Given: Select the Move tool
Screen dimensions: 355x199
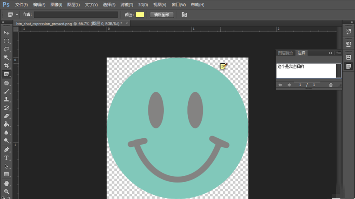Looking at the screenshot, I should 6,33.
